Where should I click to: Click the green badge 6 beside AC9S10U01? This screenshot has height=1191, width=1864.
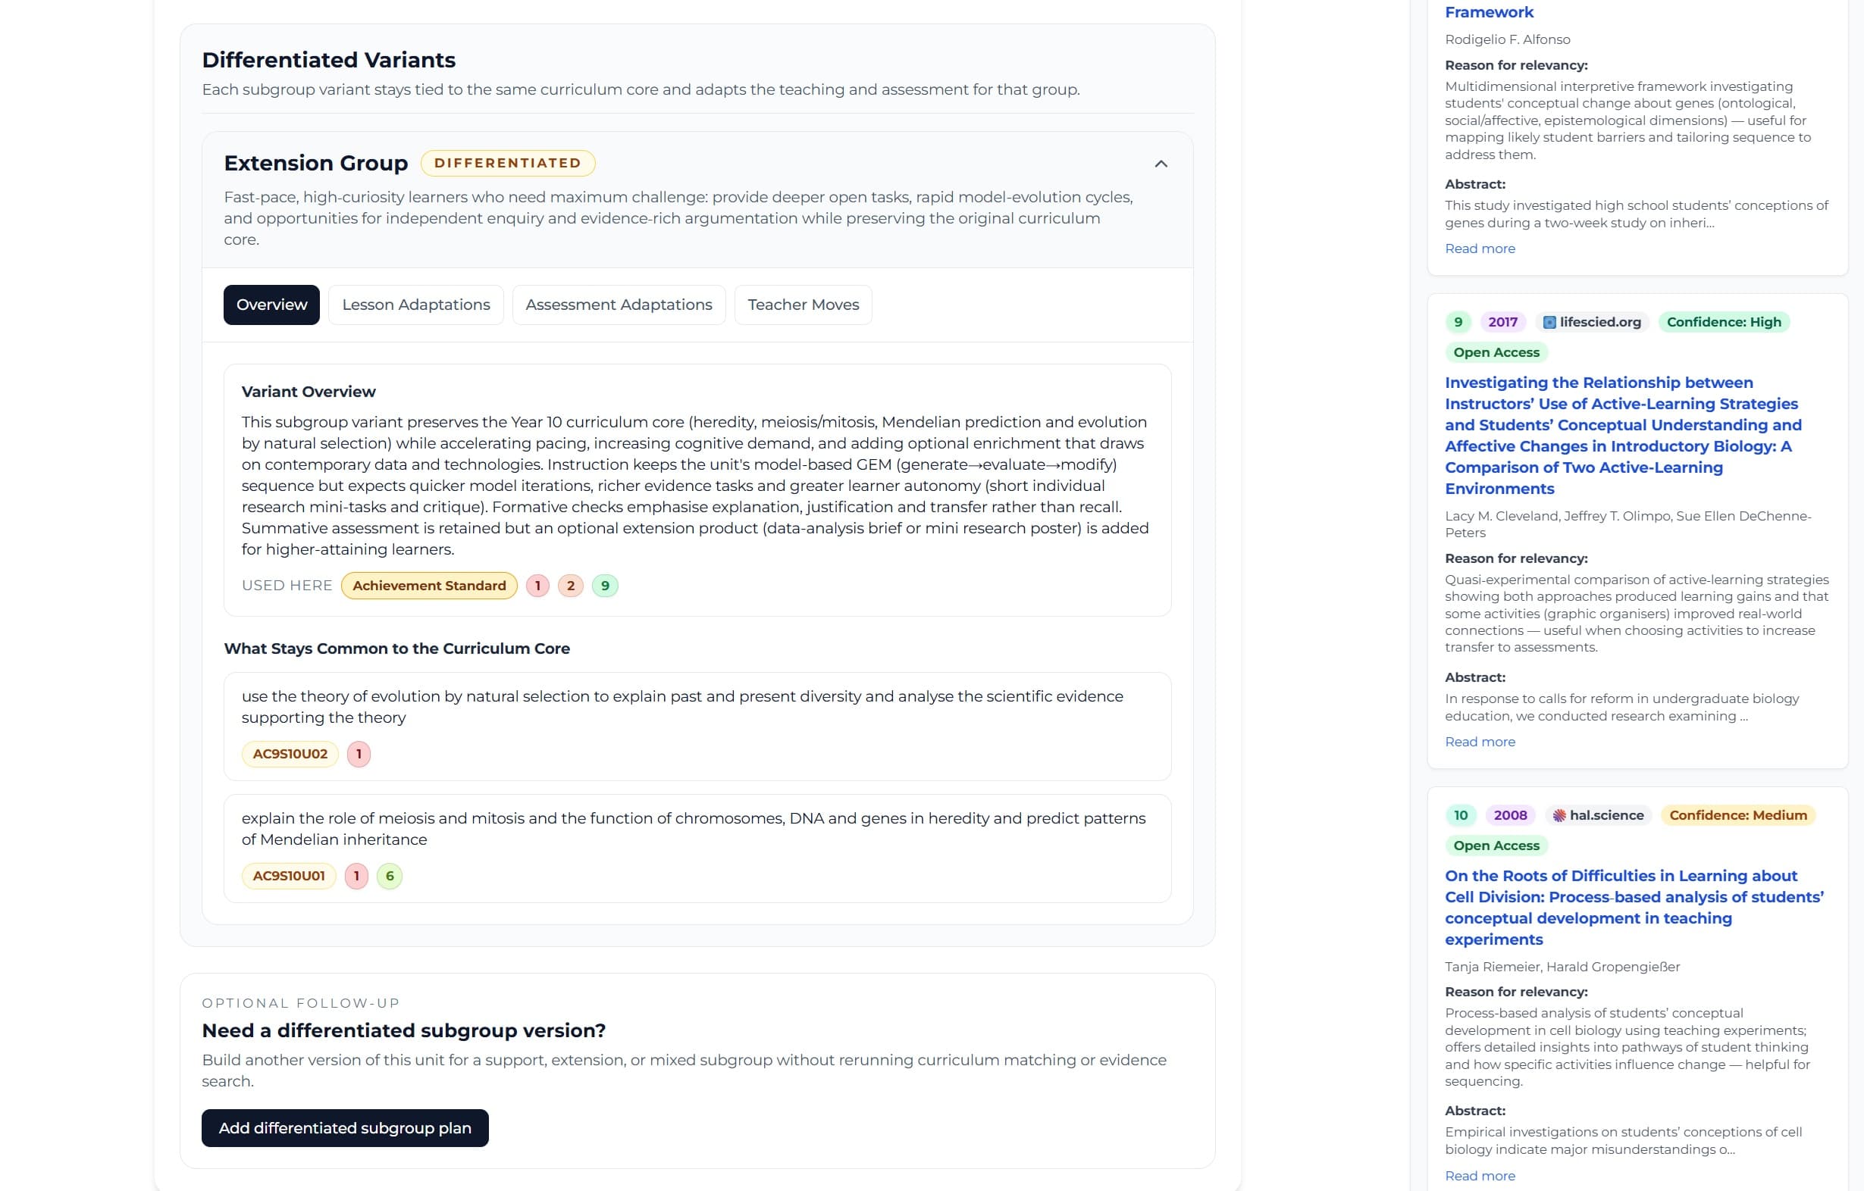pos(390,875)
